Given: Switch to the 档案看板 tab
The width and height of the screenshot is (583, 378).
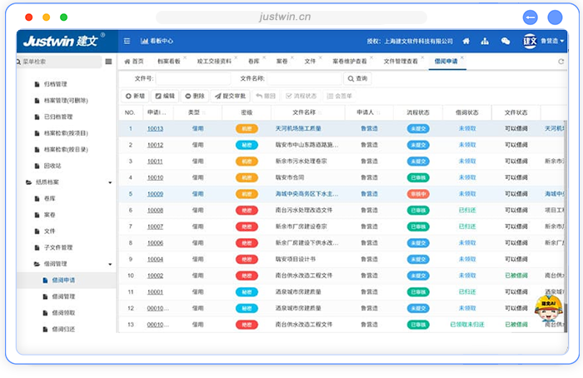Looking at the screenshot, I should click(x=169, y=62).
